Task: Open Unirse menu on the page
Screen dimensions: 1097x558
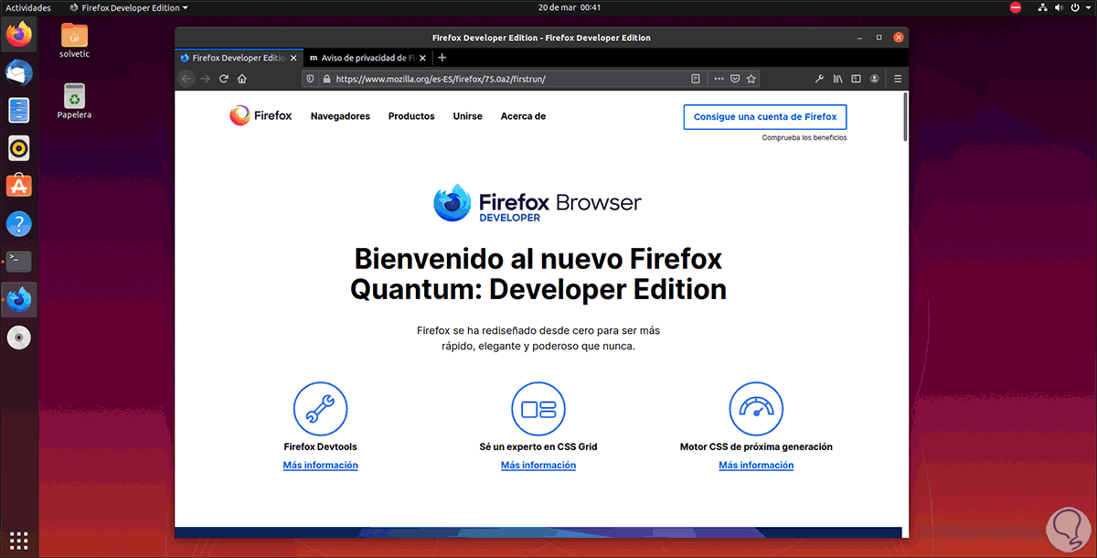Action: click(468, 116)
